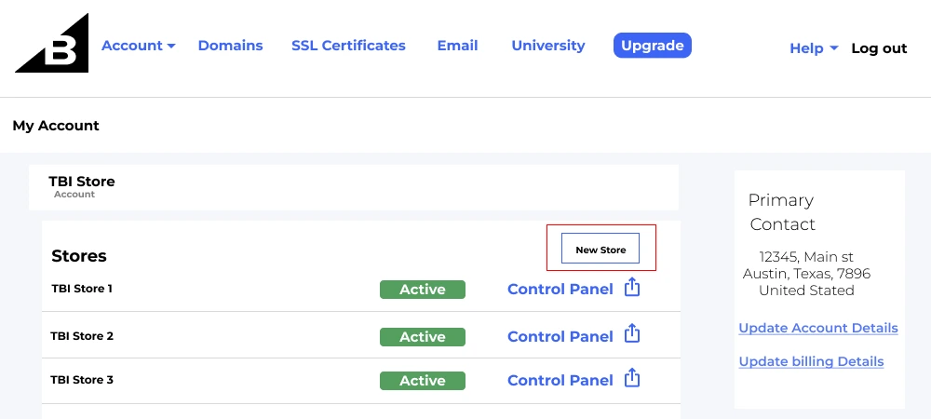Click the BigCommerce logo
Screen dimensions: 931x419
(53, 45)
